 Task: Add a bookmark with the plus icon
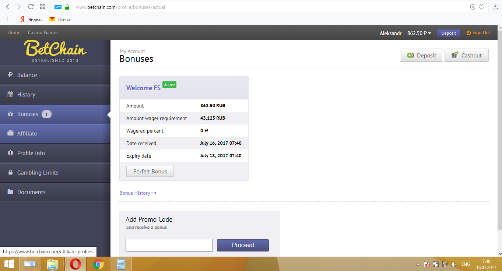tap(7, 19)
